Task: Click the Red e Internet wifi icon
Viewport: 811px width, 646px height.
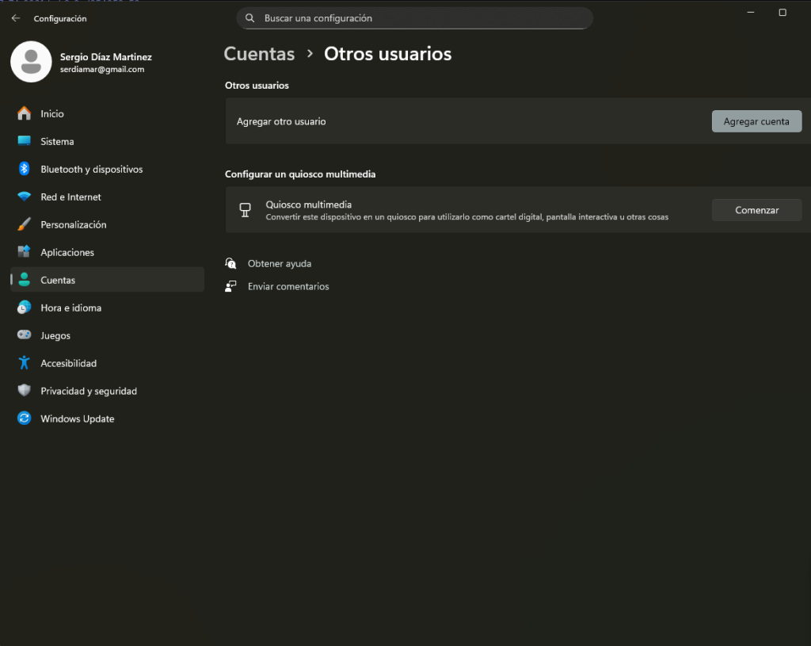Action: (25, 197)
